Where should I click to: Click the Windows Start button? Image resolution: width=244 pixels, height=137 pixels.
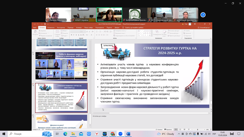[x=4, y=134]
